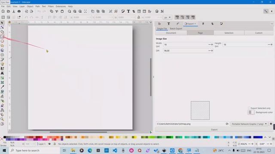
Task: Click browse file icon beside export path
Action: click(x=227, y=124)
